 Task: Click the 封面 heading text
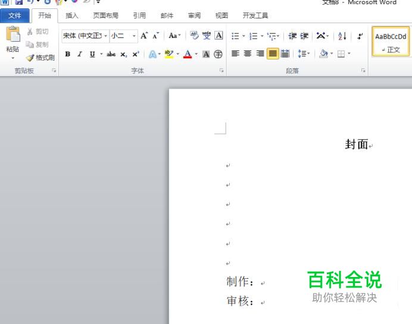tap(356, 144)
